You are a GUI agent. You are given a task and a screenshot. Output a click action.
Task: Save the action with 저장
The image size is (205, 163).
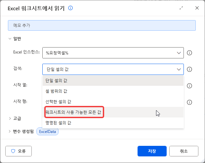(152, 151)
